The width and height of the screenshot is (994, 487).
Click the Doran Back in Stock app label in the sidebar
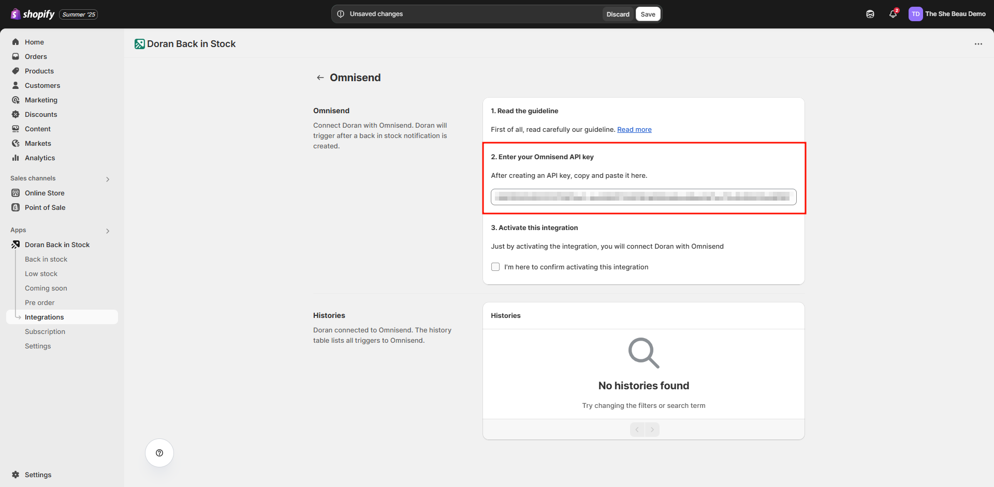point(57,245)
